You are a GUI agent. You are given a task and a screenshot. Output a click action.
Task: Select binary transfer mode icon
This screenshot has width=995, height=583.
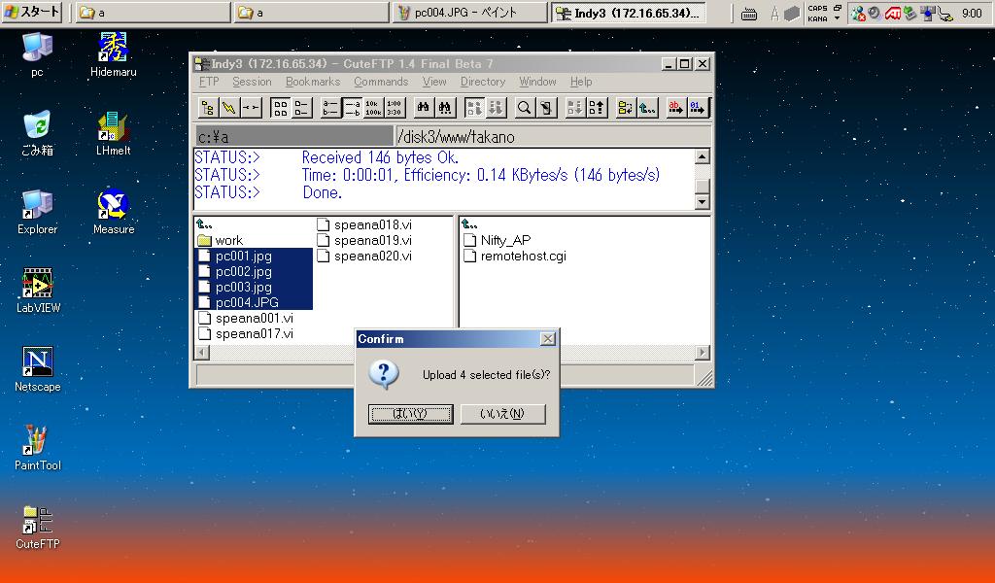[697, 108]
